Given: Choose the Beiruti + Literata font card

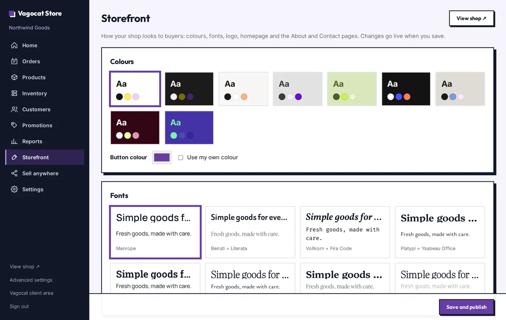Looking at the screenshot, I should 250,232.
